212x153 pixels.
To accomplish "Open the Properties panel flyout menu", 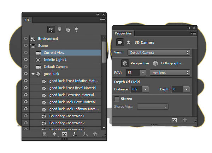I will pyautogui.click(x=193, y=33).
